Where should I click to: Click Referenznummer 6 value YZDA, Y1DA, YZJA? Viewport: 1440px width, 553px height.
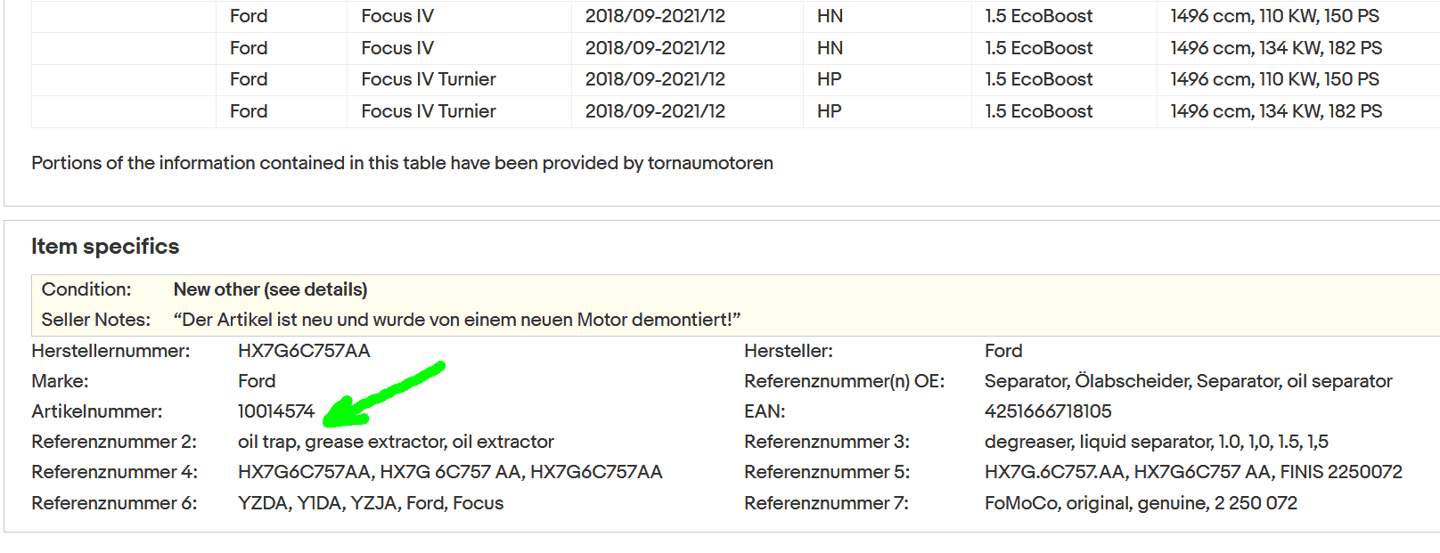[370, 503]
